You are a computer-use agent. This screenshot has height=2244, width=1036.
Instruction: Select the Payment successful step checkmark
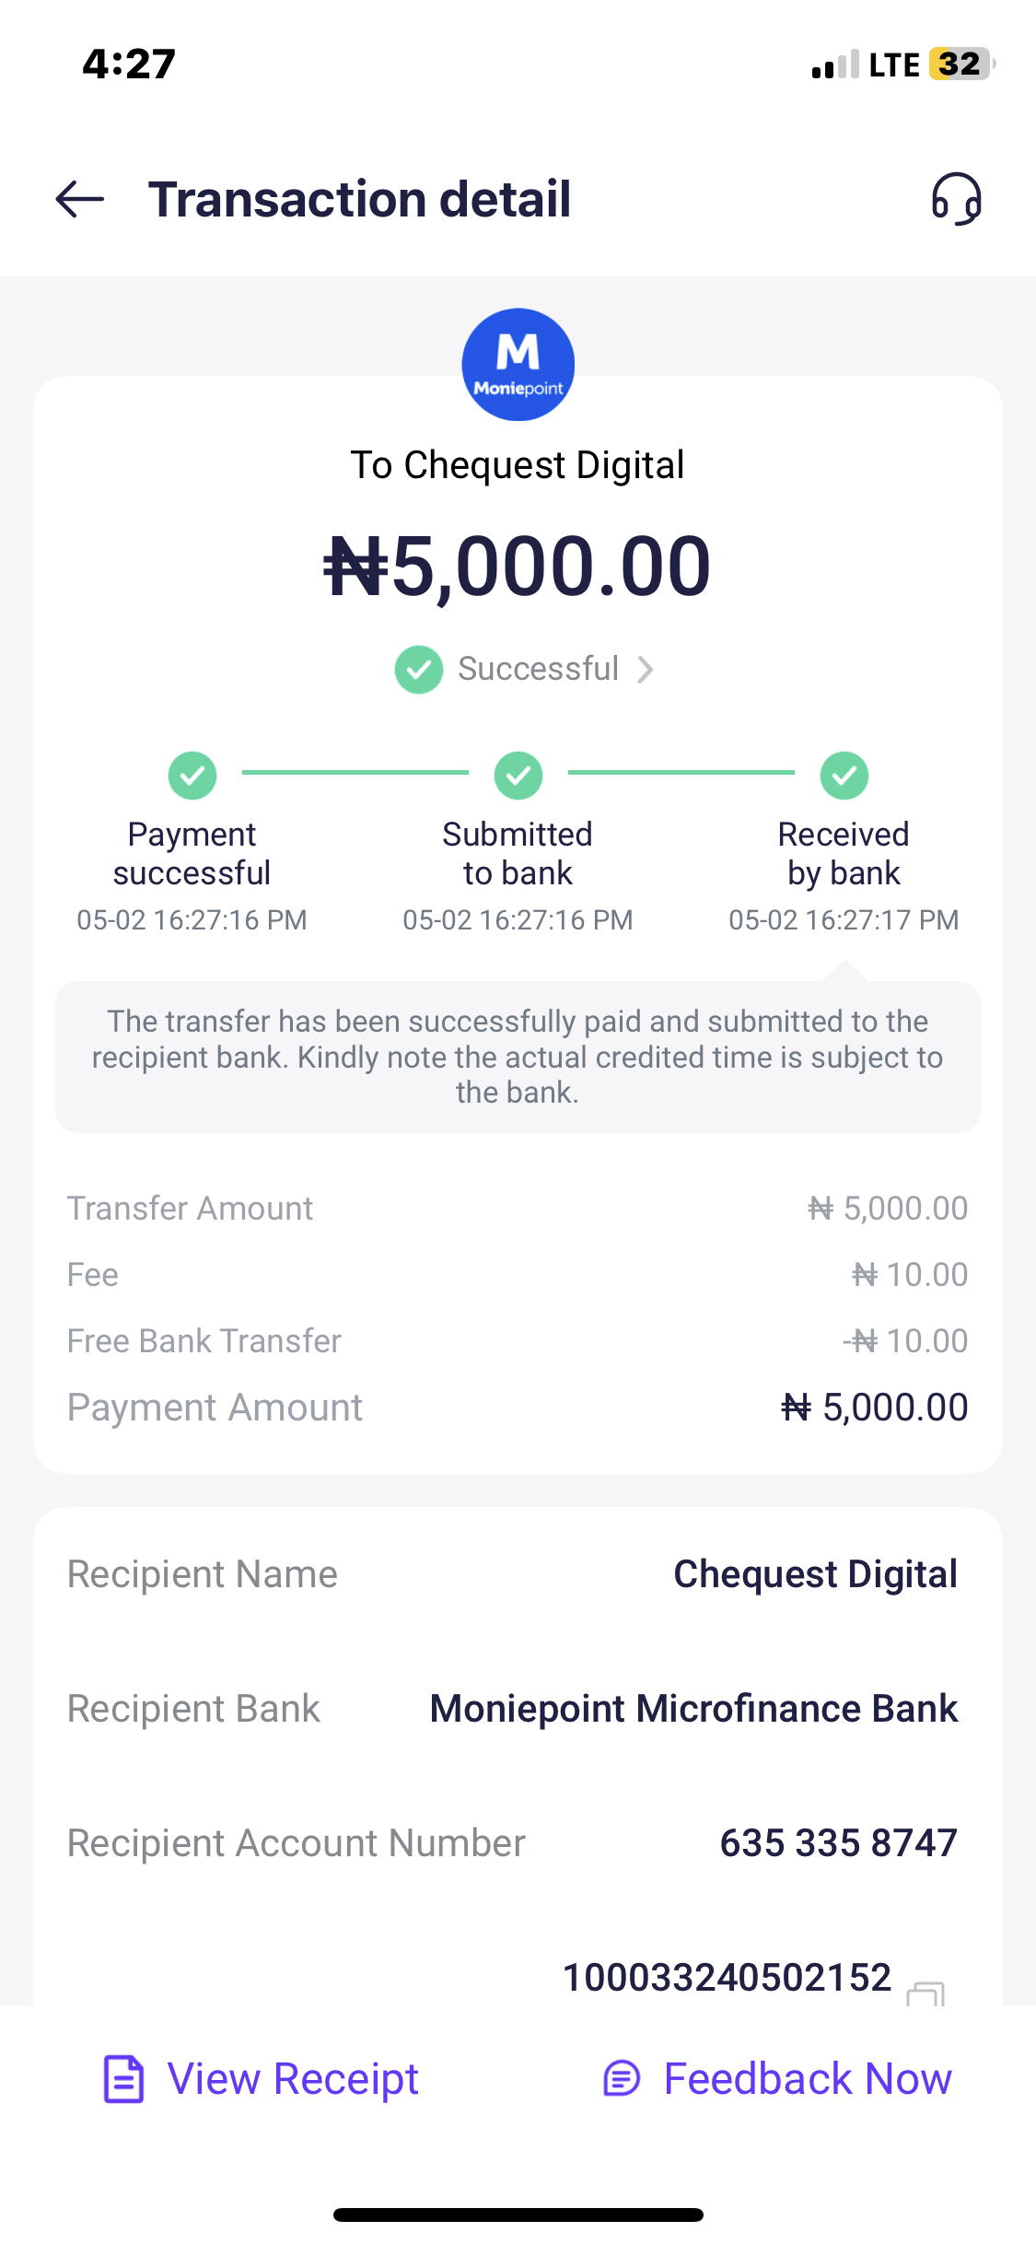pos(192,776)
